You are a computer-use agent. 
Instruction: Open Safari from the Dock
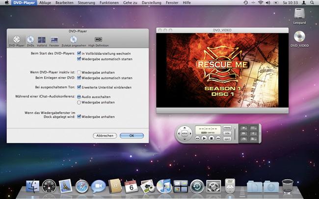click(82, 186)
